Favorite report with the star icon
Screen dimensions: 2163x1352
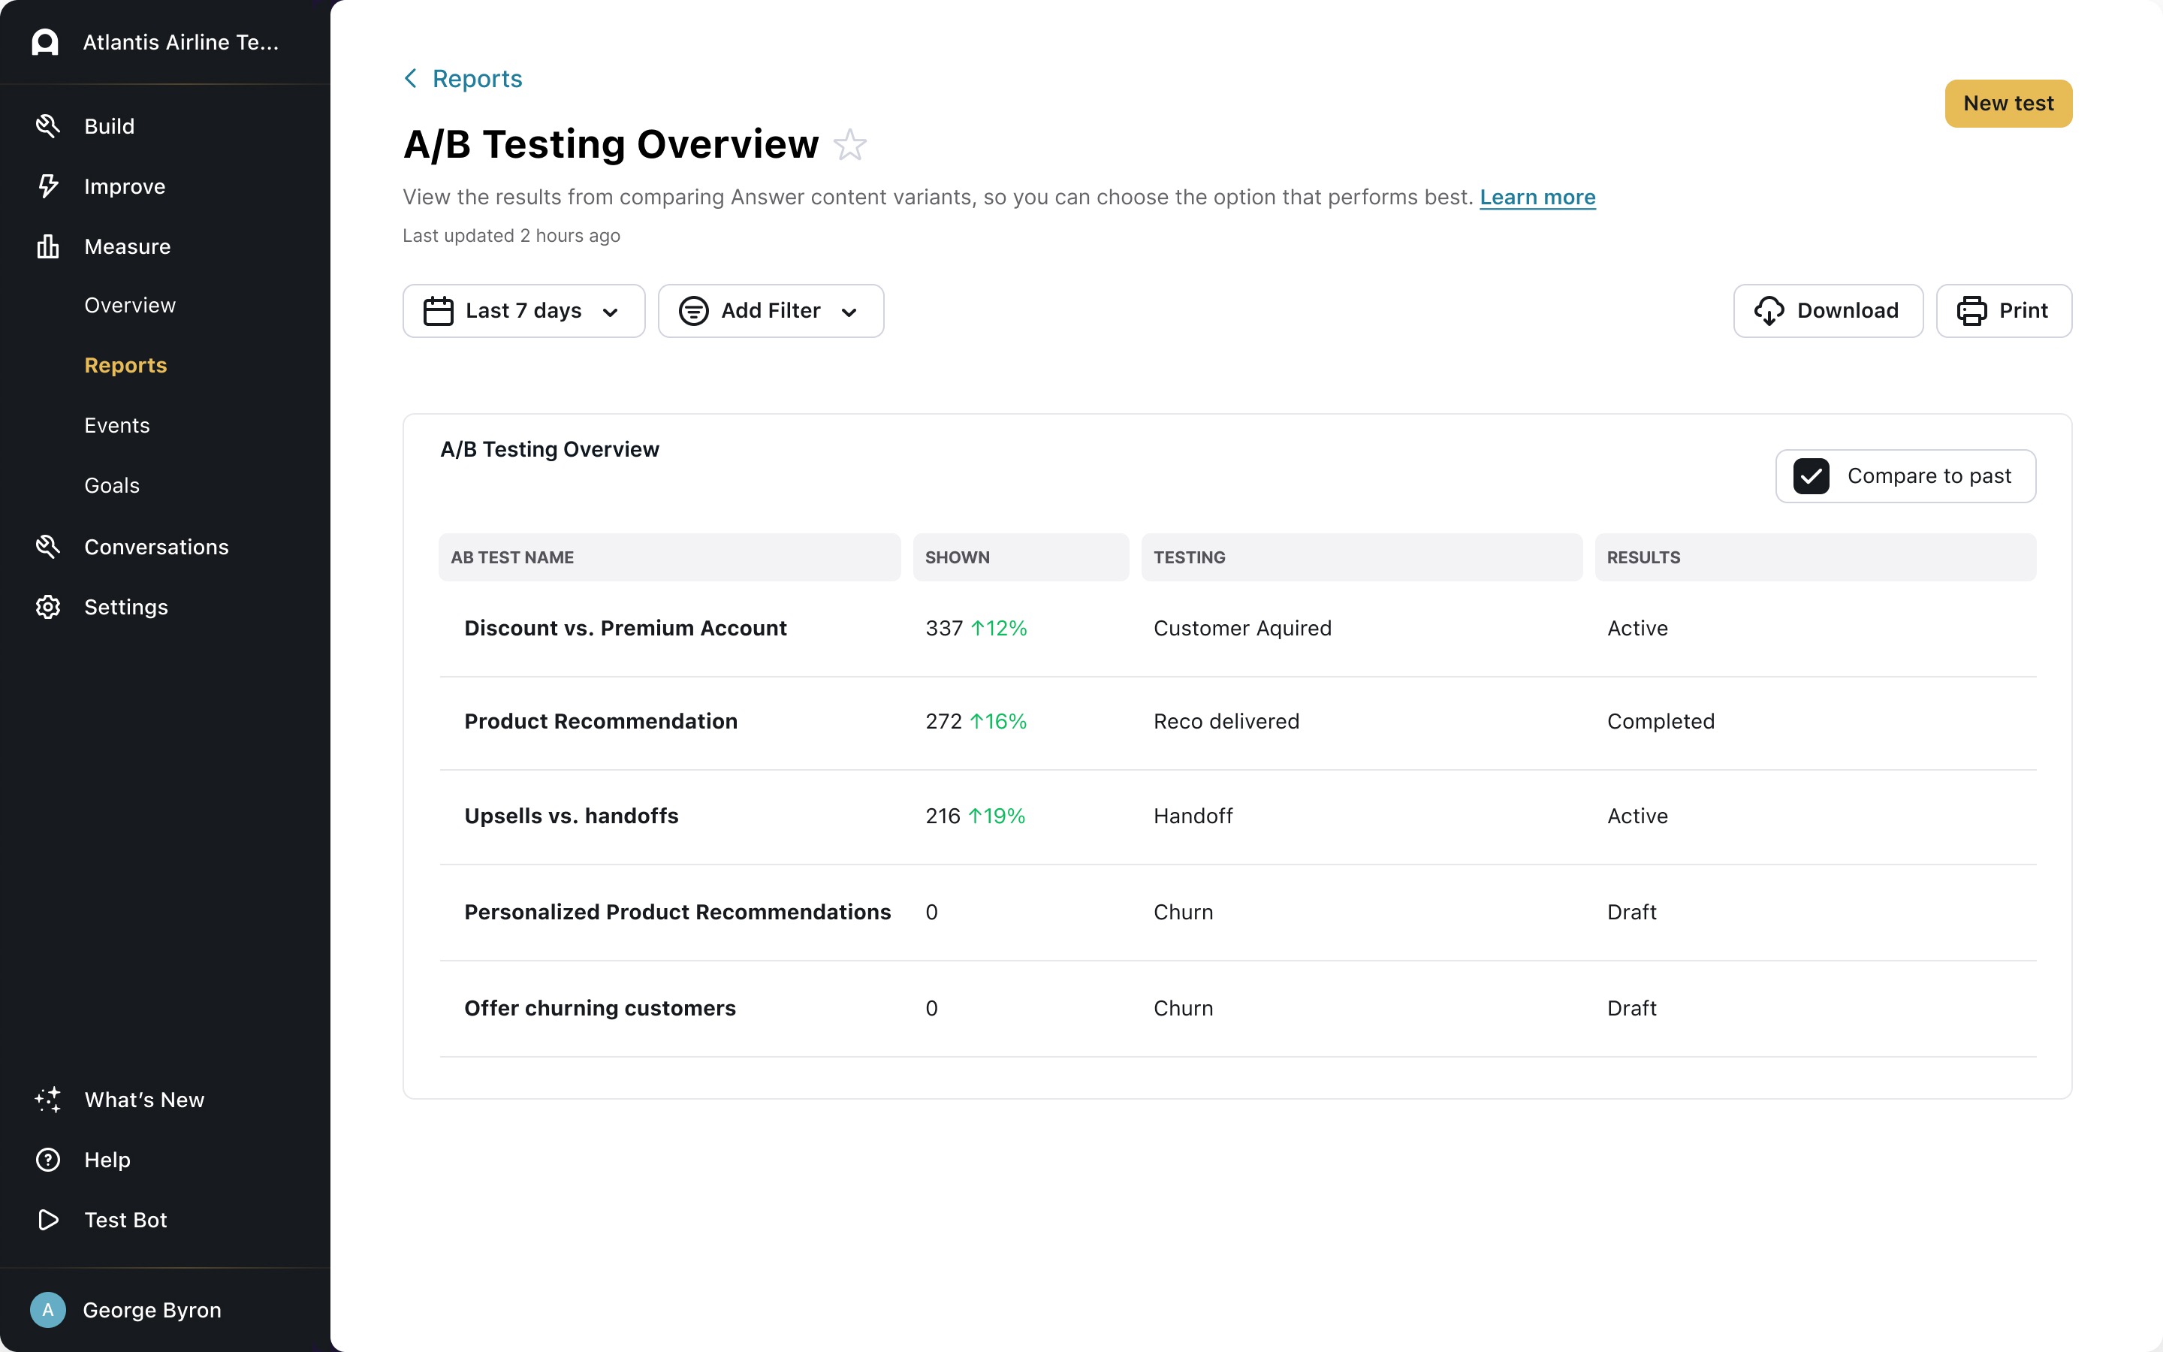tap(850, 145)
